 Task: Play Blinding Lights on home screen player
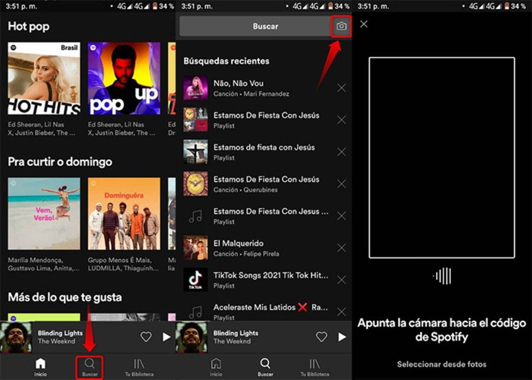[166, 337]
